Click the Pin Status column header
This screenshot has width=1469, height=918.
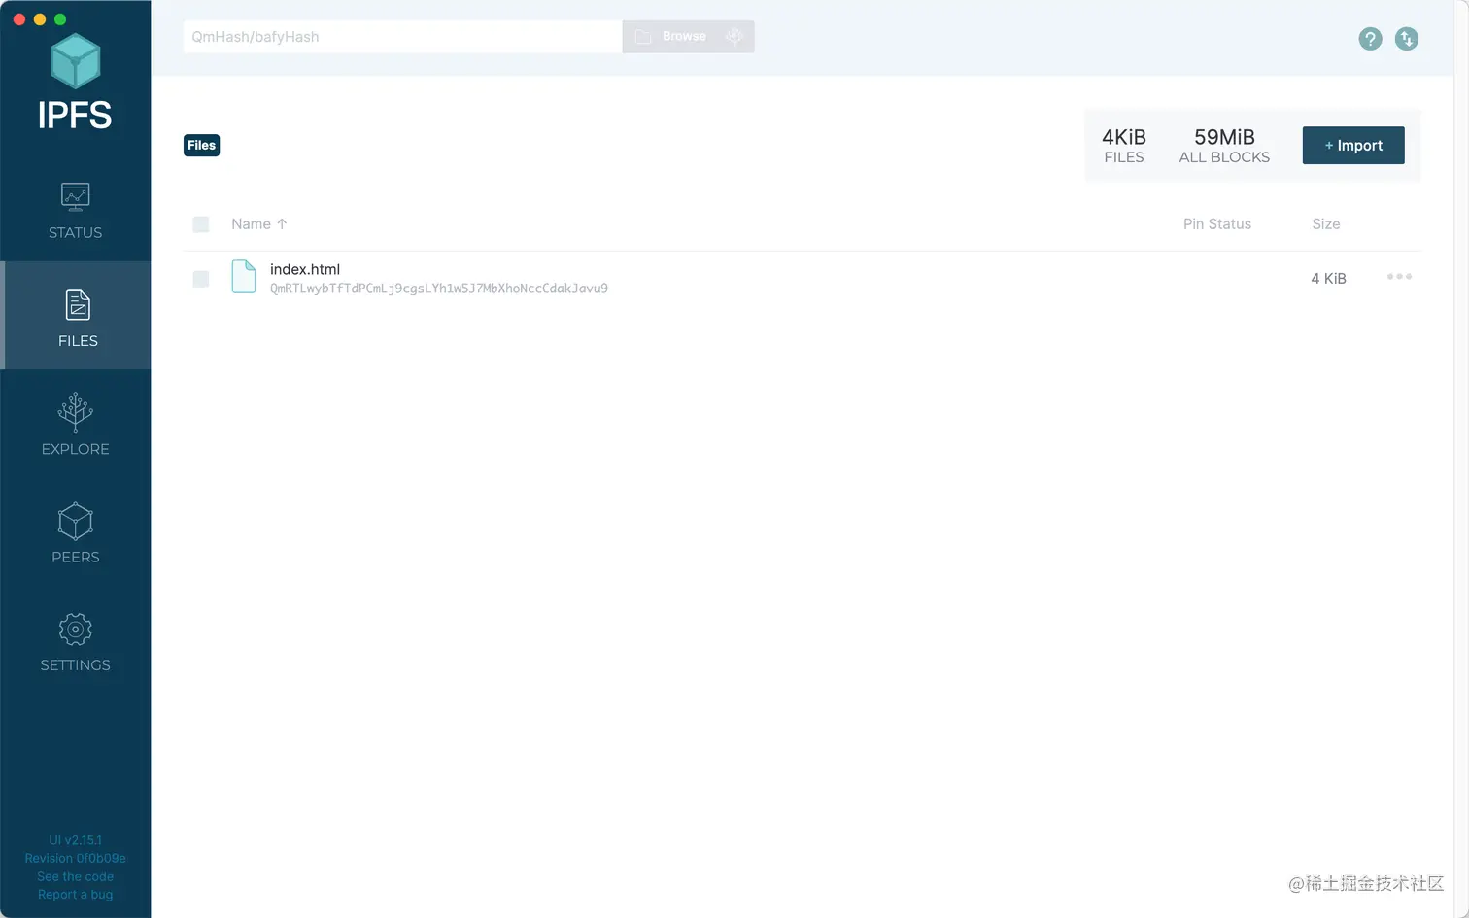click(1216, 224)
